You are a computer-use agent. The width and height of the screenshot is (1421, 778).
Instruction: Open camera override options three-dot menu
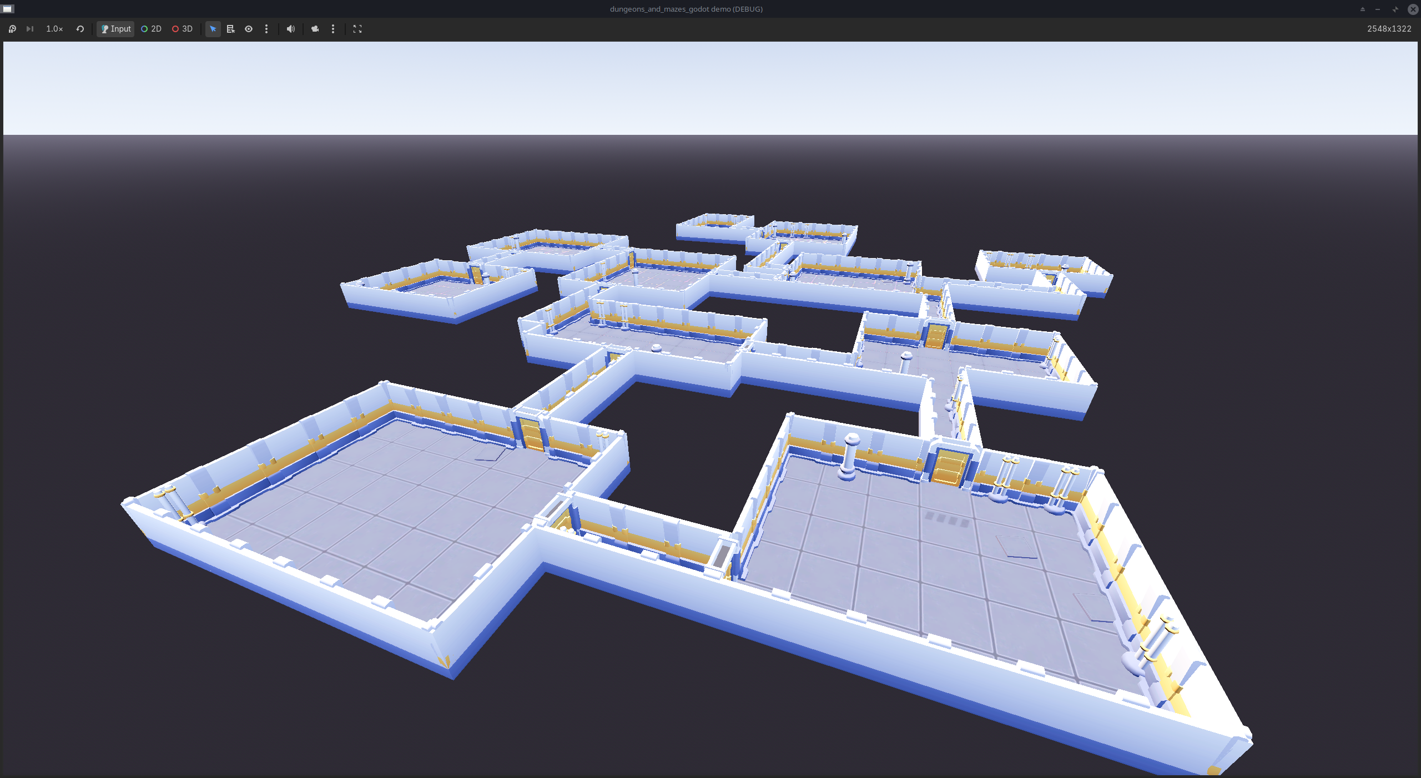[x=333, y=29]
